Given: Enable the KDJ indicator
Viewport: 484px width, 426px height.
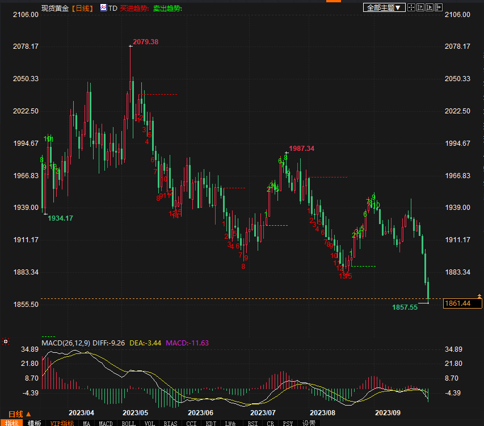Looking at the screenshot, I should (x=211, y=423).
